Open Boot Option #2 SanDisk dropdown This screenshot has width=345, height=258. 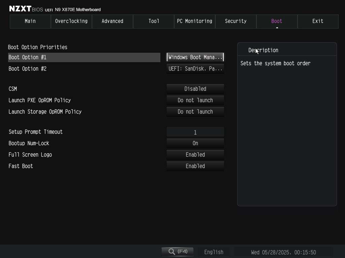coord(195,69)
